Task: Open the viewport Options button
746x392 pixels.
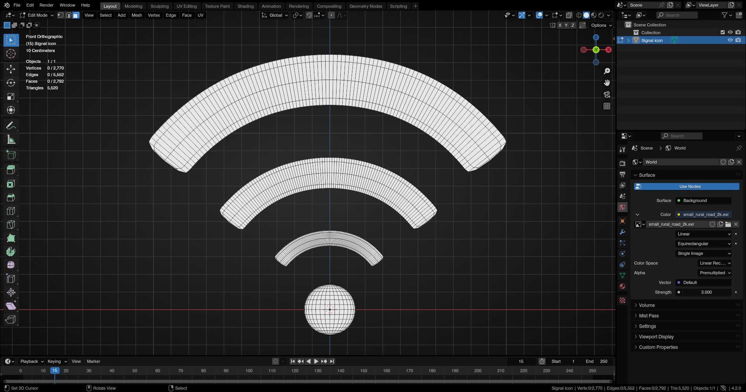Action: click(601, 25)
